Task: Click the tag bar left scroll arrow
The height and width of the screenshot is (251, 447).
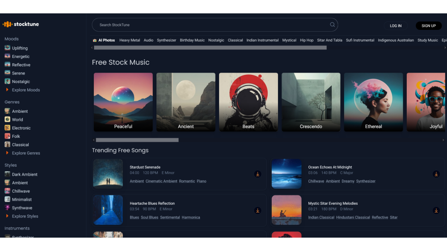Action: pos(92,48)
